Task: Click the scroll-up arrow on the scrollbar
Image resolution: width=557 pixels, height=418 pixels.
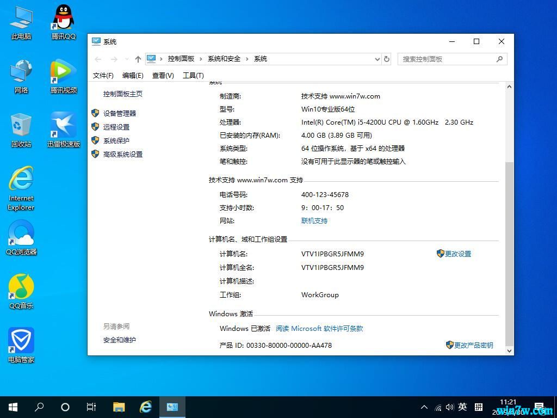Action: (x=510, y=87)
